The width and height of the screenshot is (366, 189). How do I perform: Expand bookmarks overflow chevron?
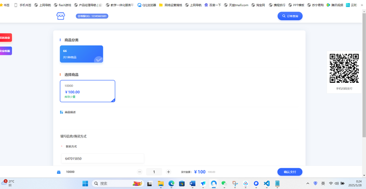click(x=362, y=5)
